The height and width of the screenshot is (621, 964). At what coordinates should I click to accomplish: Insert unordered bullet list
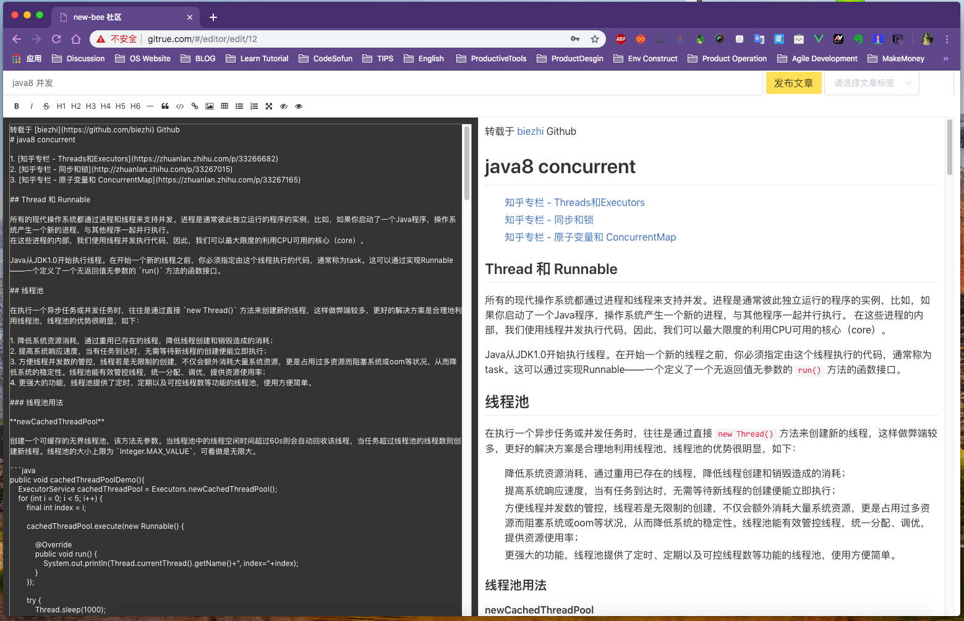pos(239,106)
